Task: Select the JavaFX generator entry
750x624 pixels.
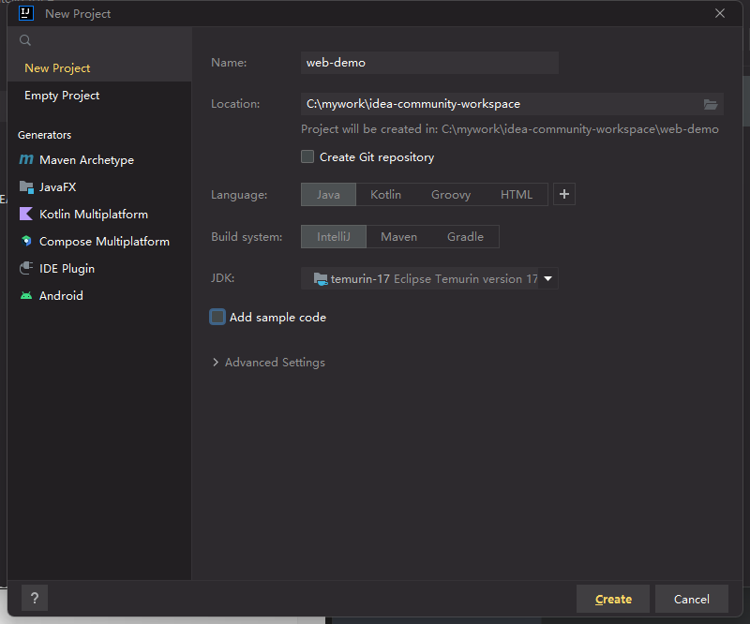Action: [99, 187]
